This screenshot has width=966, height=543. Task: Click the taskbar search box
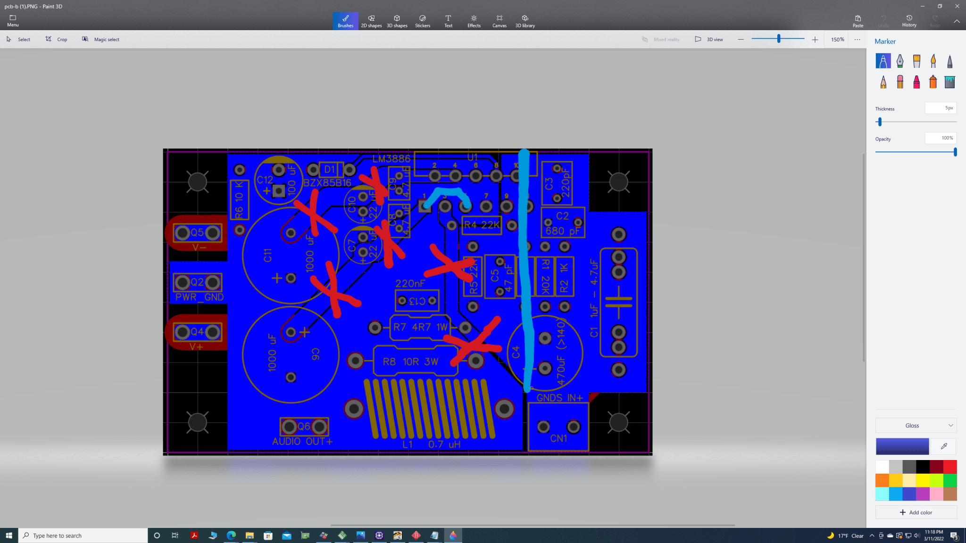[83, 535]
